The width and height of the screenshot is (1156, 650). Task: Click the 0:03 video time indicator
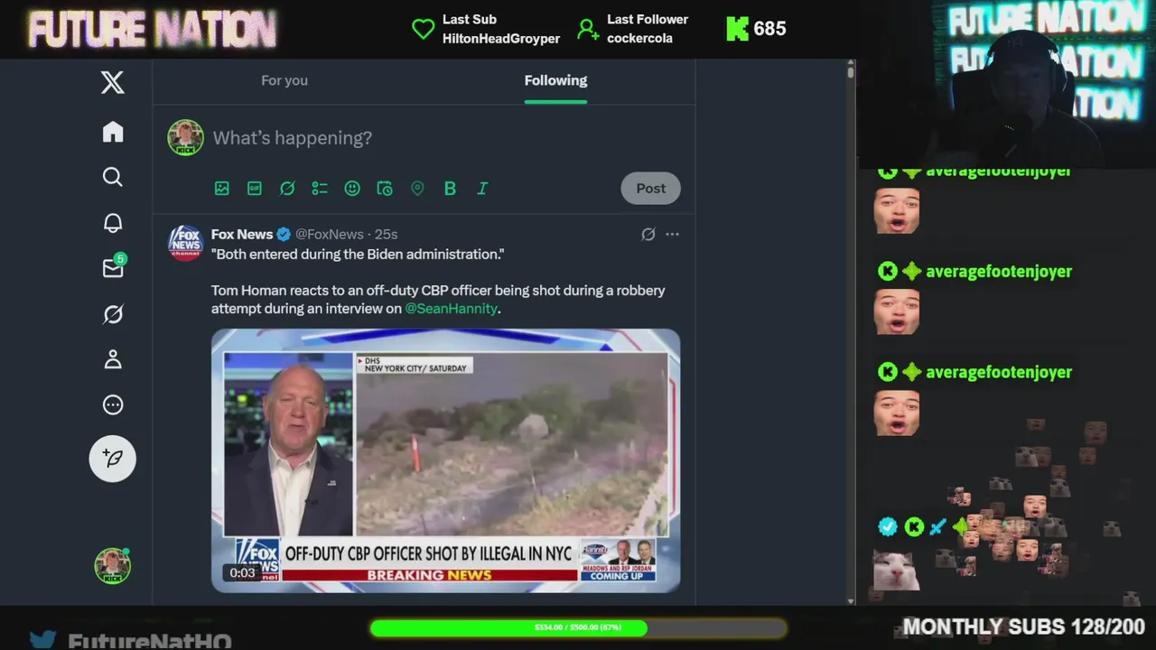(x=242, y=572)
